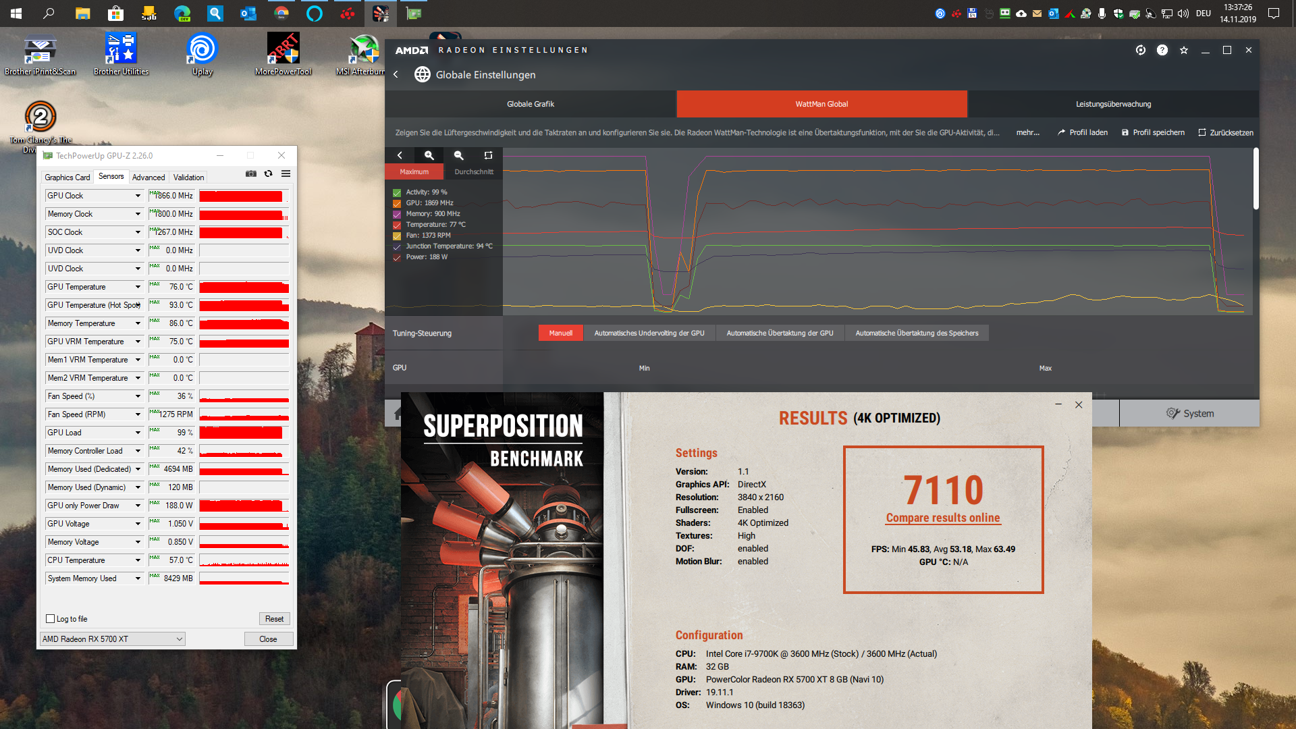Click the GPU-Z refresh sensors icon
The height and width of the screenshot is (729, 1296).
click(x=268, y=173)
